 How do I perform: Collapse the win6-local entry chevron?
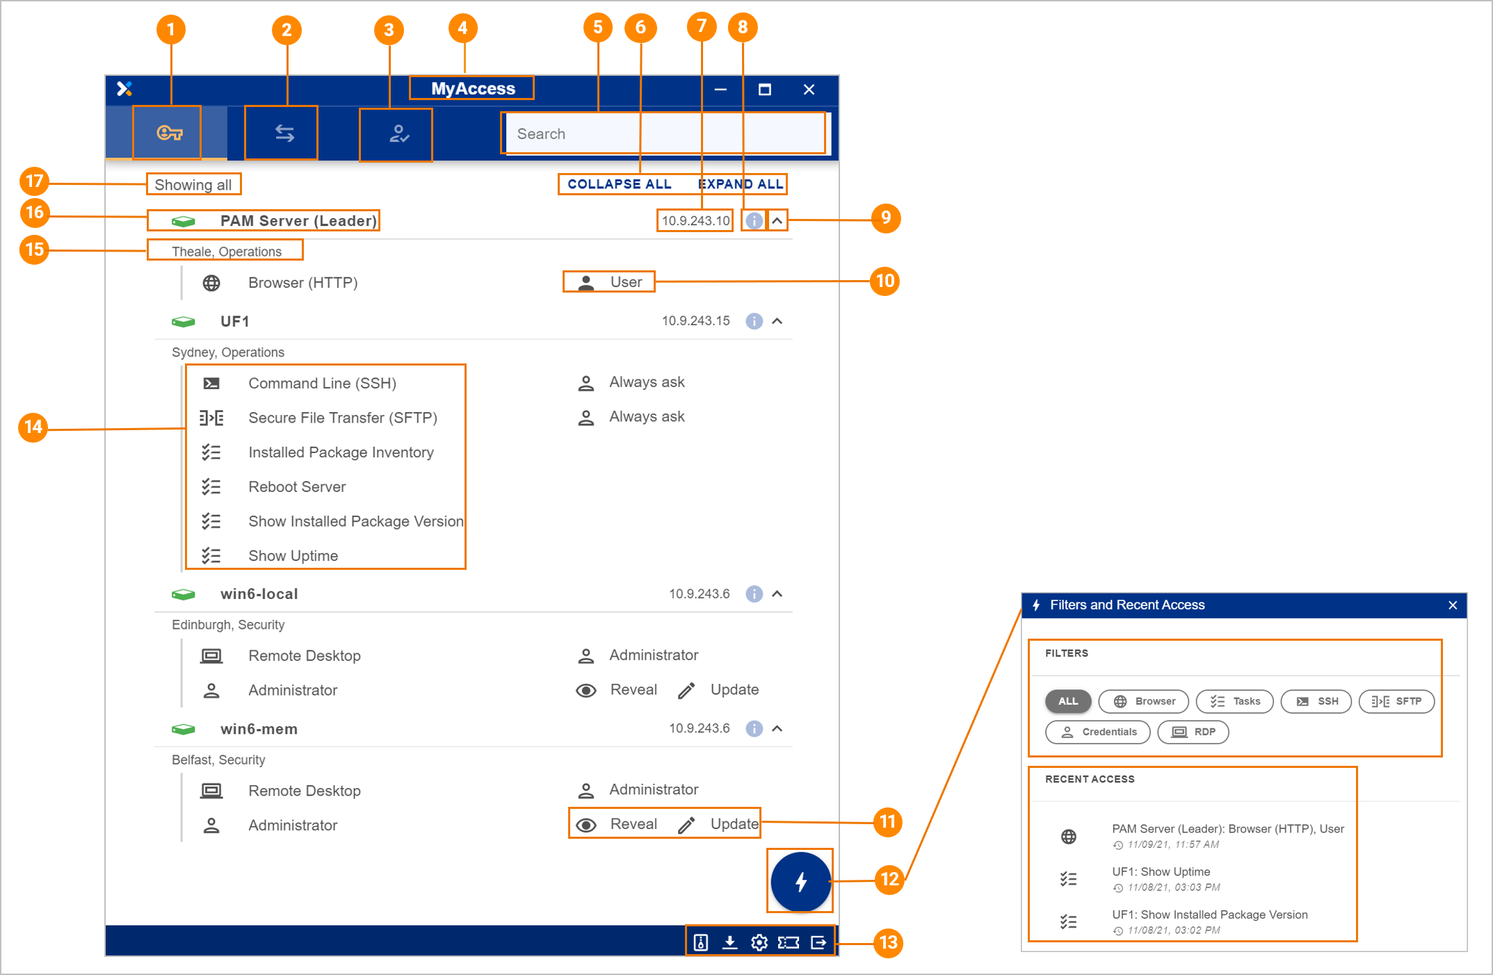pyautogui.click(x=778, y=593)
